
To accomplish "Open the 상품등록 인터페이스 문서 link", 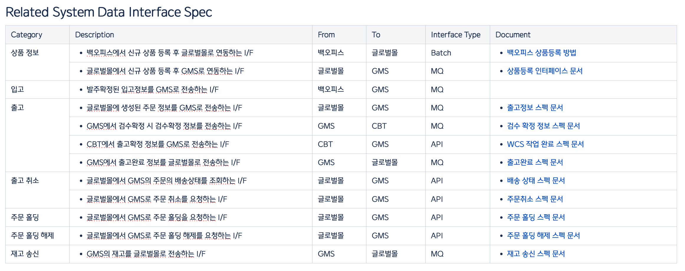I will [x=545, y=71].
